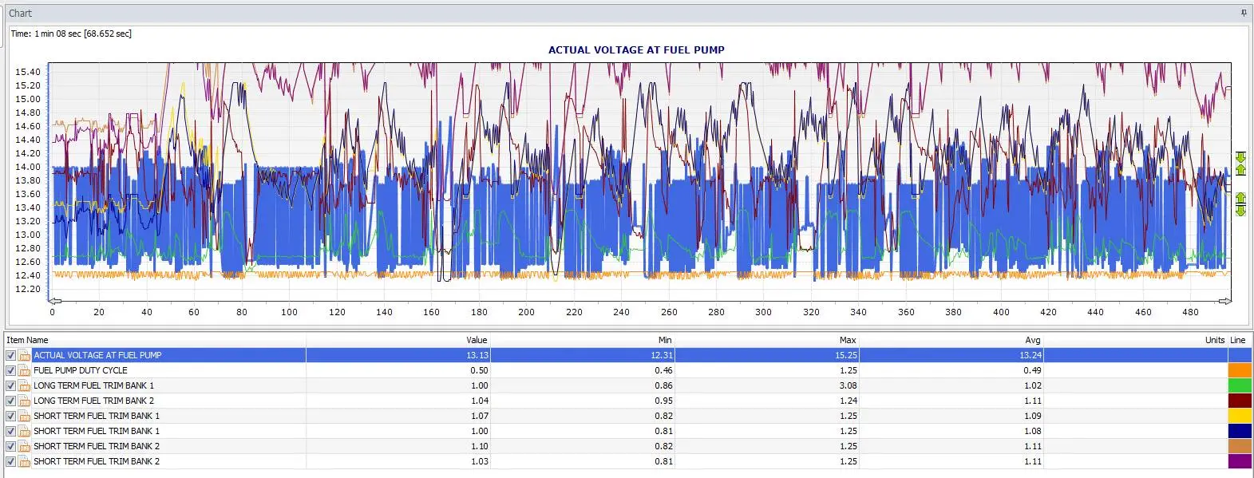This screenshot has height=478, width=1254.
Task: Click the line color swatch of ACTUAL VOLTAGE row
Action: coord(1240,356)
